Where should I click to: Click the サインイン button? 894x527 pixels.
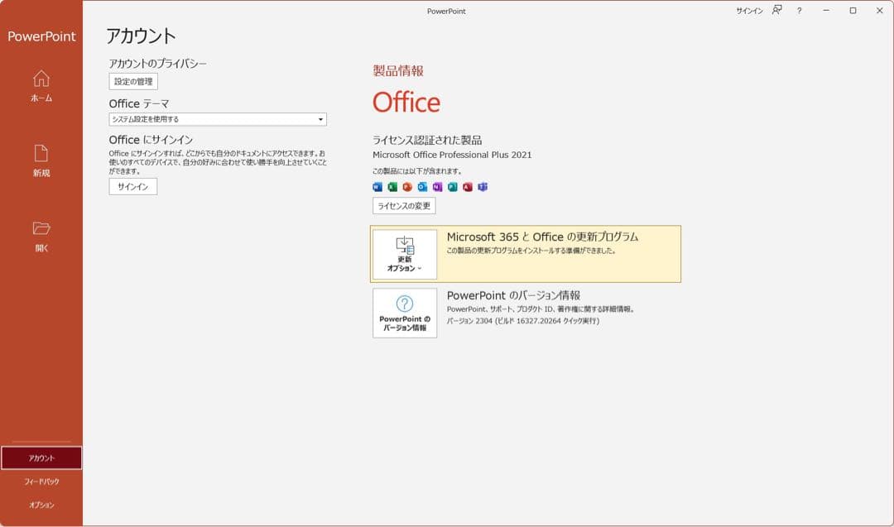(x=132, y=186)
